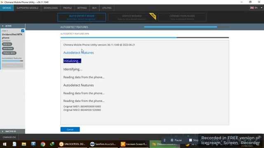
Task: Stop the Icecream screen recording
Action: tap(193, 140)
